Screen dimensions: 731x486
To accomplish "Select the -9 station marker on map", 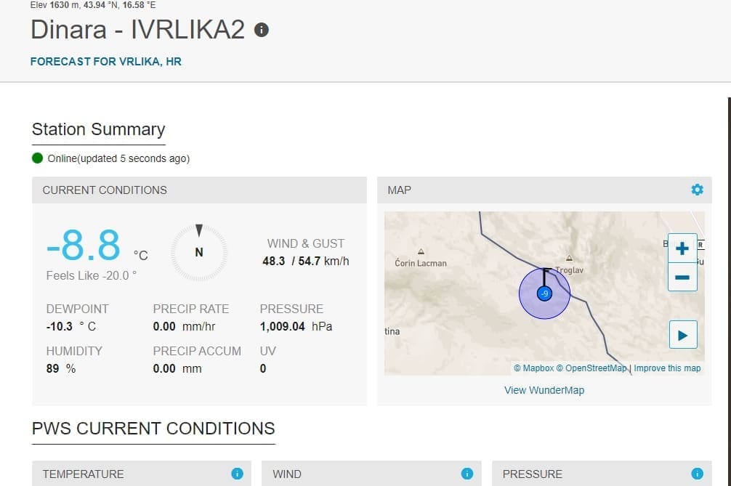I will click(544, 293).
